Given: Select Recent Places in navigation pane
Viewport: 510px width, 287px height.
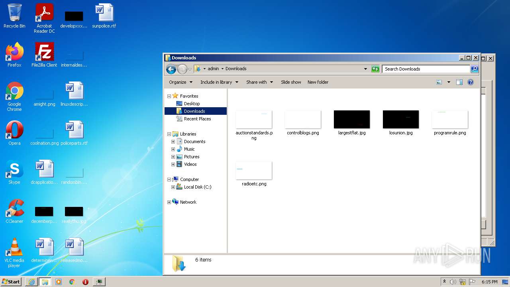Looking at the screenshot, I should click(x=197, y=119).
